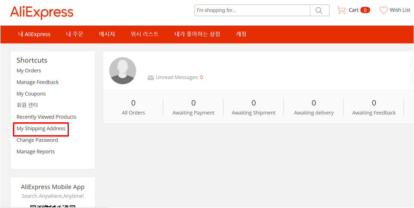View All Orders count
This screenshot has height=208, width=414.
pos(133,107)
